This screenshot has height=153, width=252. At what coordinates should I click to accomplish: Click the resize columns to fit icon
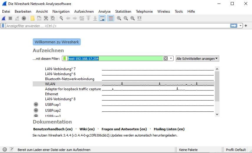(139, 18)
